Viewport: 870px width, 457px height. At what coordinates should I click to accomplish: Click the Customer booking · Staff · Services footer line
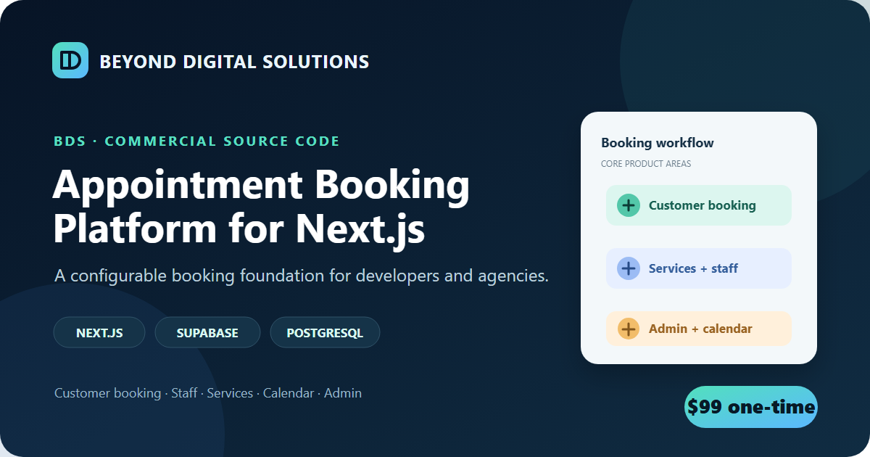click(208, 393)
